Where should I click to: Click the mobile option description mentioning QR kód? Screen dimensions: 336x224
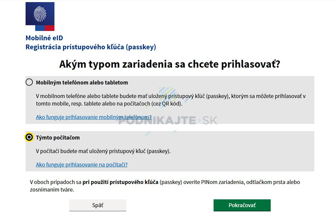[171, 100]
